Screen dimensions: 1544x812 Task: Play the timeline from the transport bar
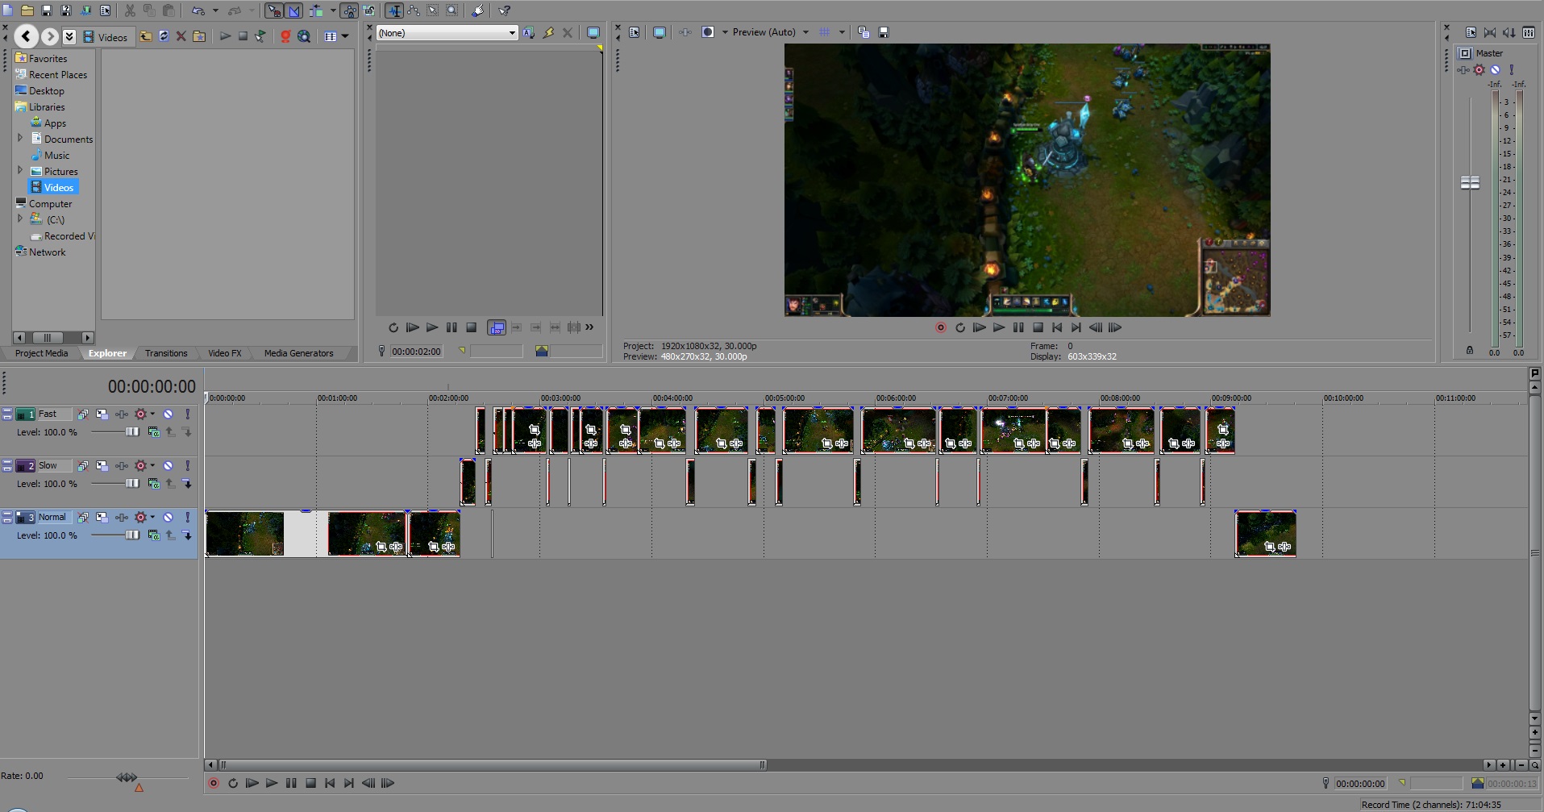point(272,783)
